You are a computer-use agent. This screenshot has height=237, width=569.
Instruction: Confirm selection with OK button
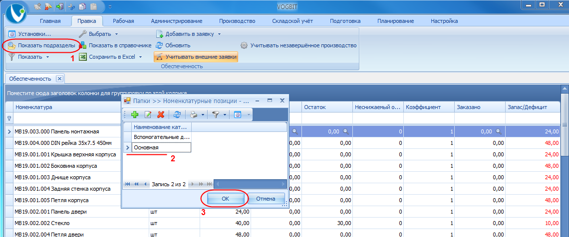225,199
